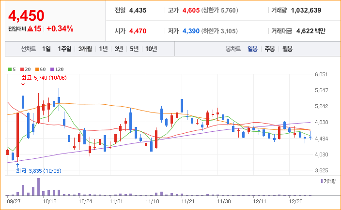
Task: Click the 4,838 price axis label
Action: (321, 122)
